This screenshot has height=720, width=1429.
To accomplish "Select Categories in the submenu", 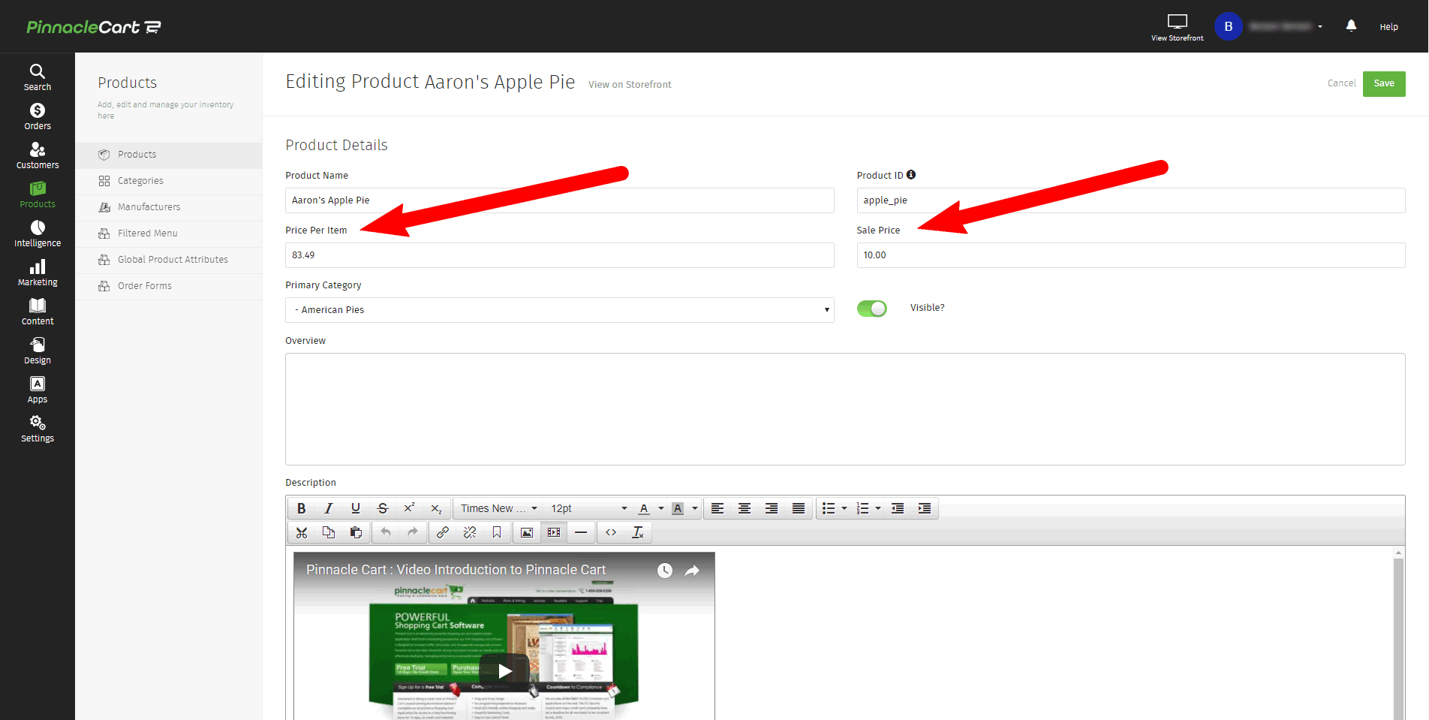I will tap(169, 181).
